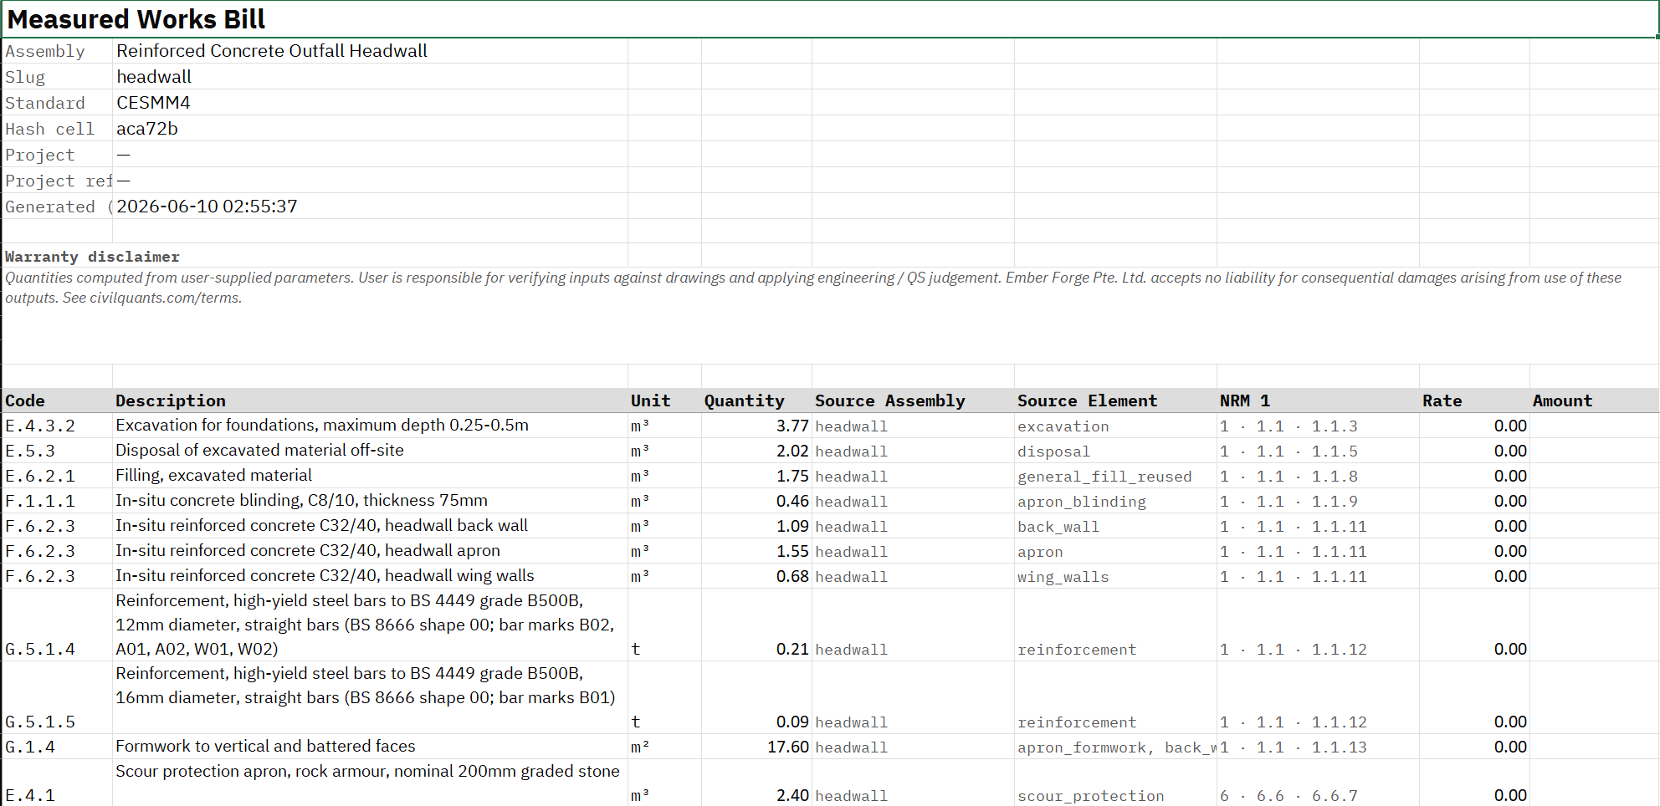The image size is (1660, 806).
Task: Select 'In-situ concrete blinding, C8/10' description cell
Action: [x=370, y=501]
